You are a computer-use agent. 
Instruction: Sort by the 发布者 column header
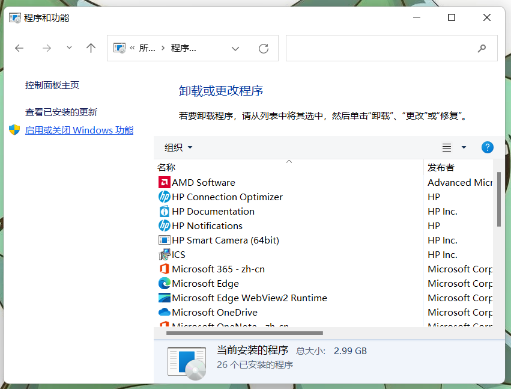pos(458,167)
